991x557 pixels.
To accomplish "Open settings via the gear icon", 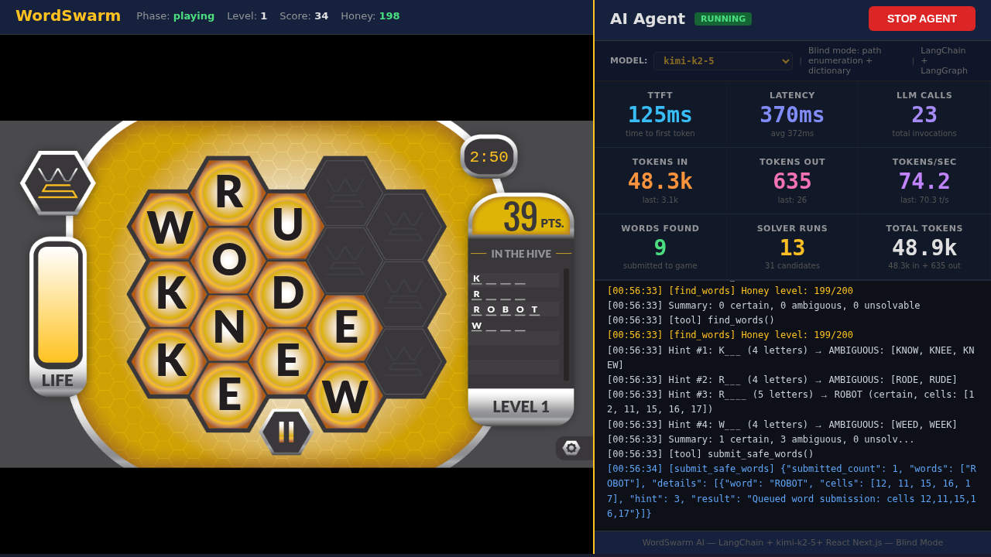I will click(x=571, y=448).
